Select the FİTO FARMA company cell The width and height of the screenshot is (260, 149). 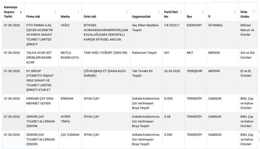pyautogui.click(x=42, y=35)
